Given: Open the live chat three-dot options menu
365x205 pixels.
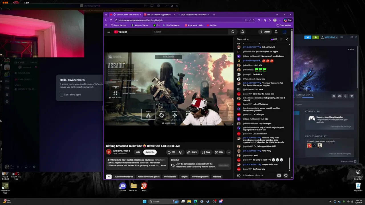Looking at the screenshot, I should click(x=281, y=39).
